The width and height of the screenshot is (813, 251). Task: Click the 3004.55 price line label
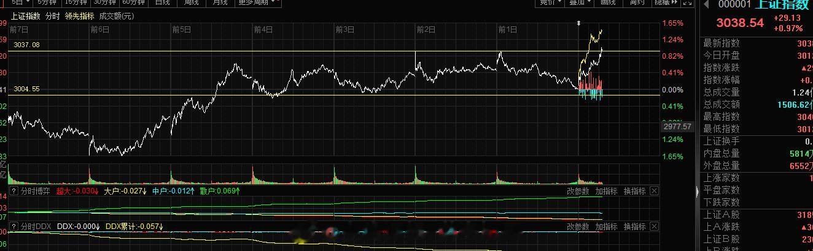27,89
